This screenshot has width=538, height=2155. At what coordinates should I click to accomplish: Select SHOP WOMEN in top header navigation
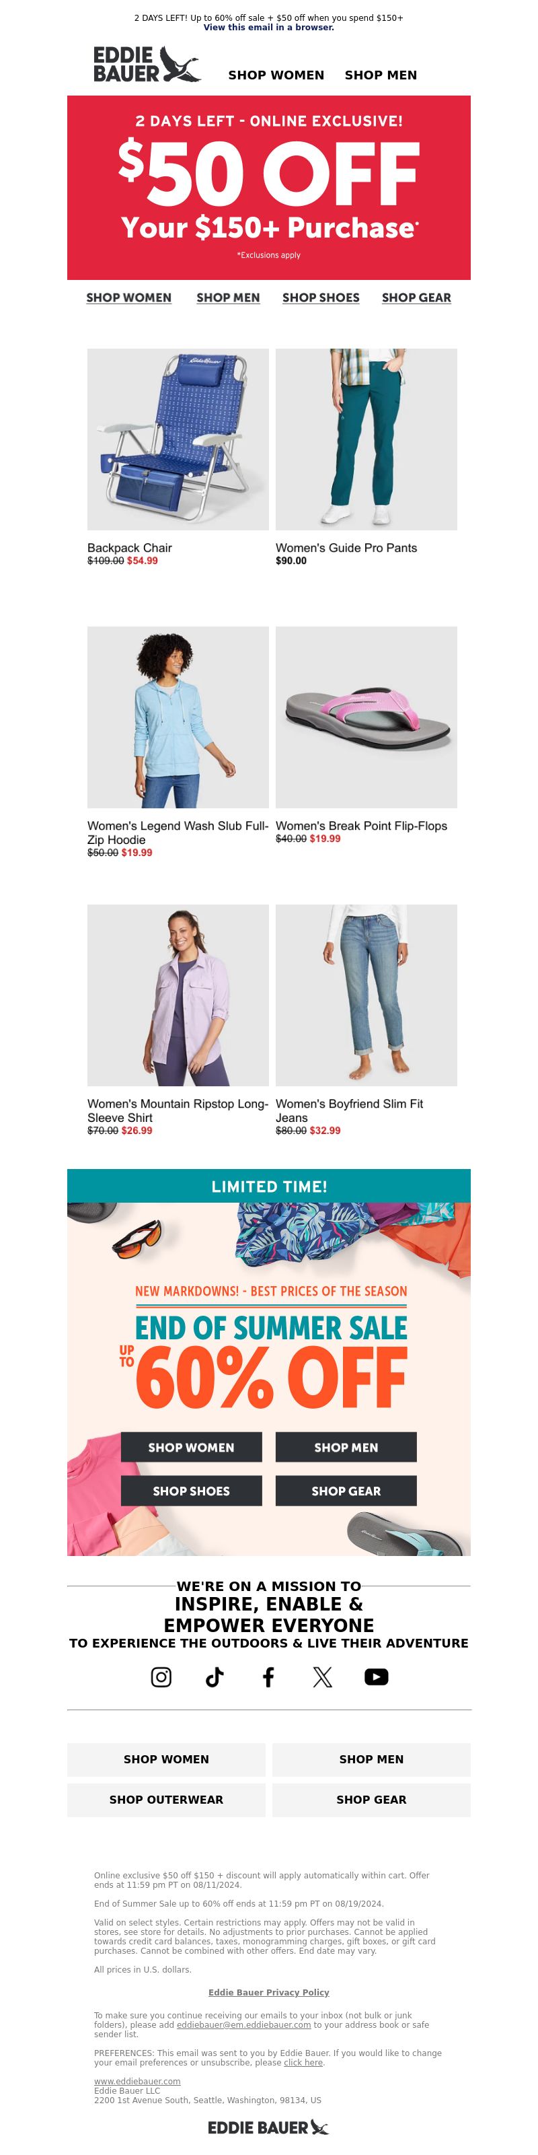(x=276, y=75)
